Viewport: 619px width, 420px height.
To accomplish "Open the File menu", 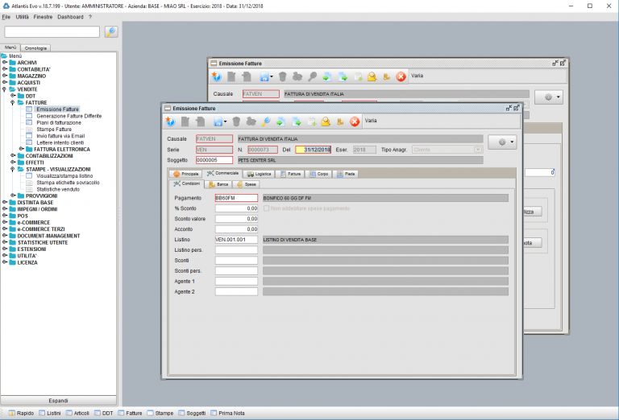I will pyautogui.click(x=6, y=17).
